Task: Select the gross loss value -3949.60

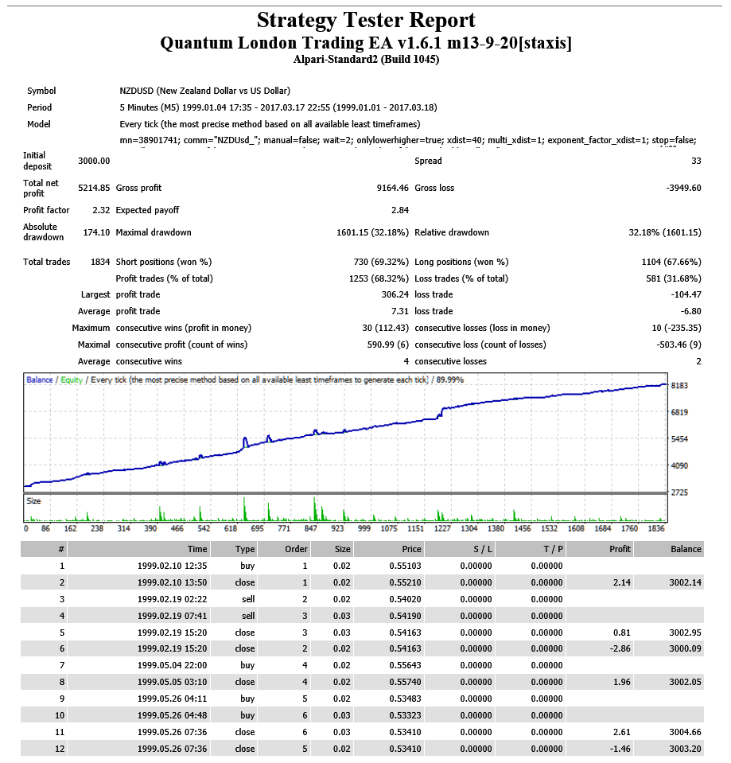Action: [683, 188]
